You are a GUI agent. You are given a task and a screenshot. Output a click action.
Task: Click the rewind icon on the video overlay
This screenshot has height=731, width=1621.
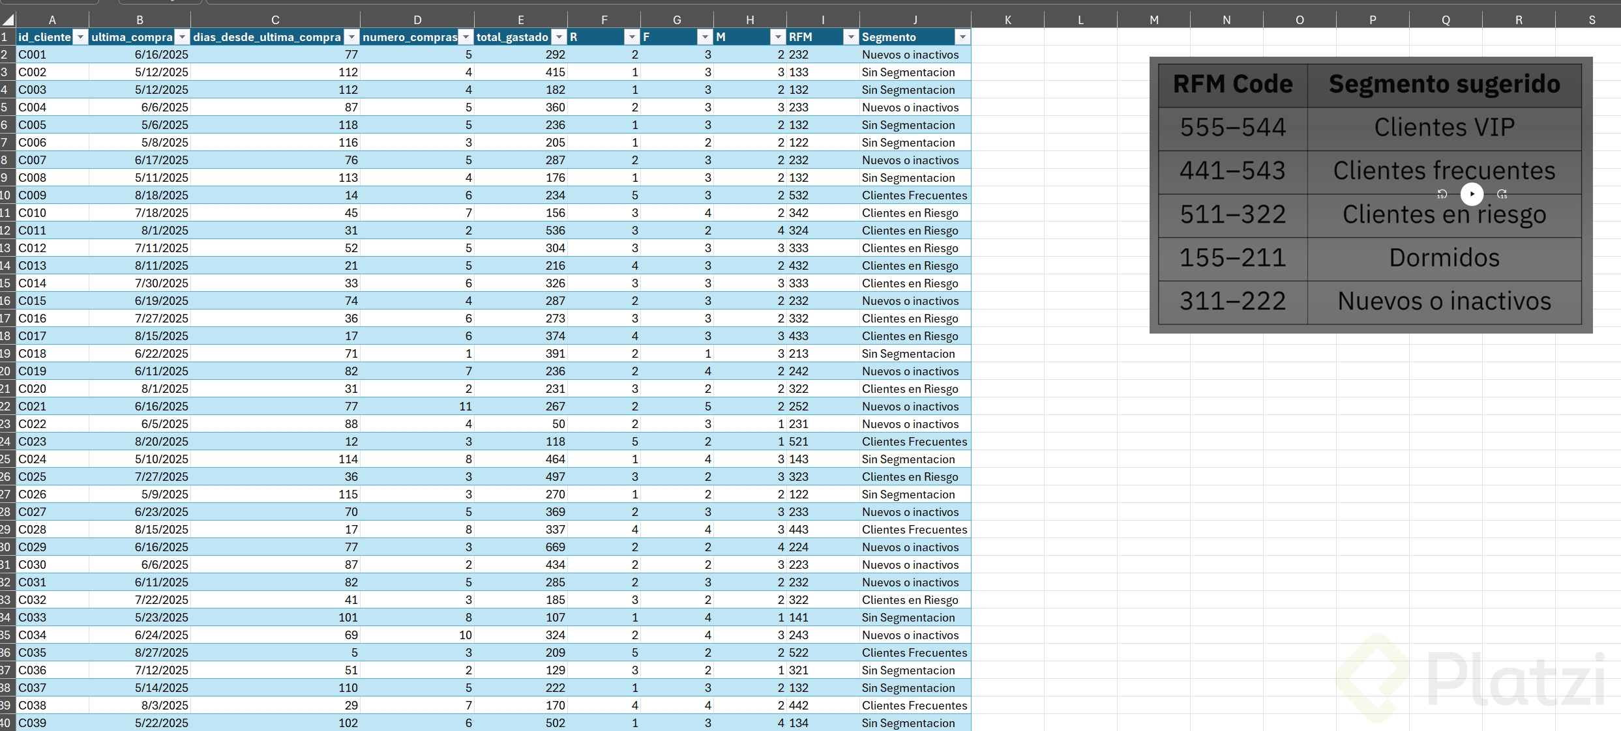pos(1442,194)
